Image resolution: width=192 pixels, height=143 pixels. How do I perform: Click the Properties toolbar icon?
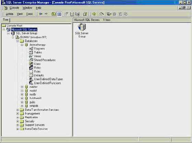[67, 14]
